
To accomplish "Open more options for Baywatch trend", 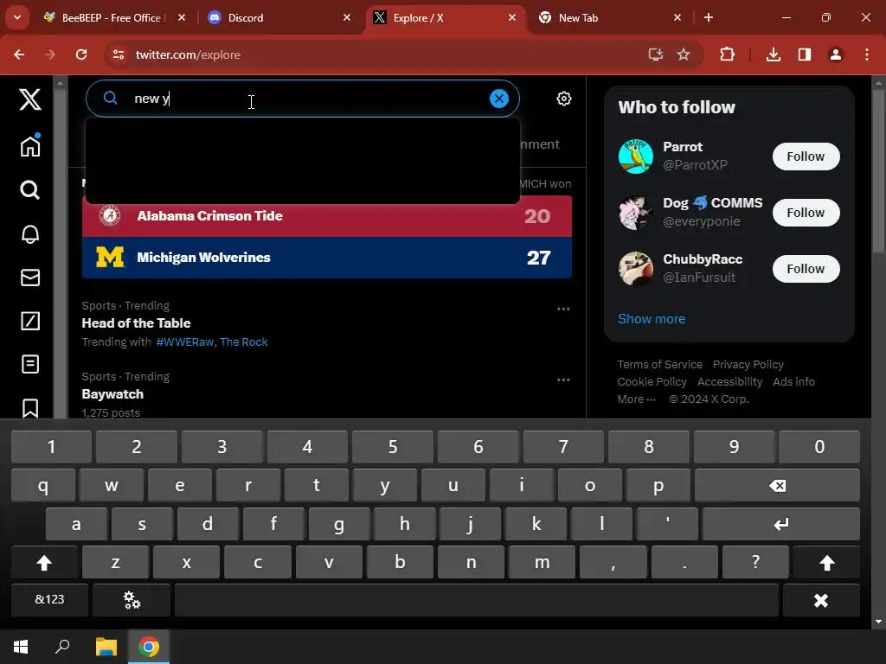I will click(x=563, y=380).
